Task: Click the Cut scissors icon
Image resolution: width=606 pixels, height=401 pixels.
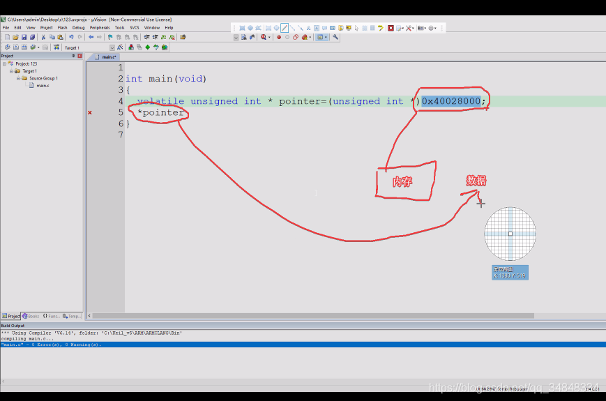Action: point(43,37)
